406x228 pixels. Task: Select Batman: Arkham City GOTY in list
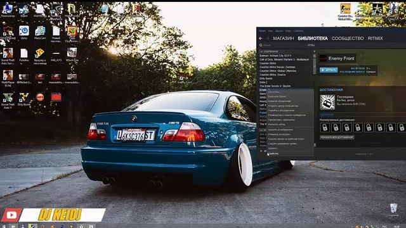coord(275,56)
